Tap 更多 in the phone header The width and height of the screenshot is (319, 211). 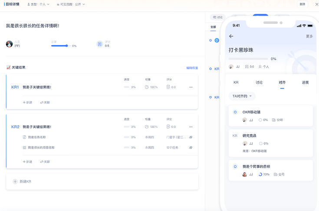(309, 36)
